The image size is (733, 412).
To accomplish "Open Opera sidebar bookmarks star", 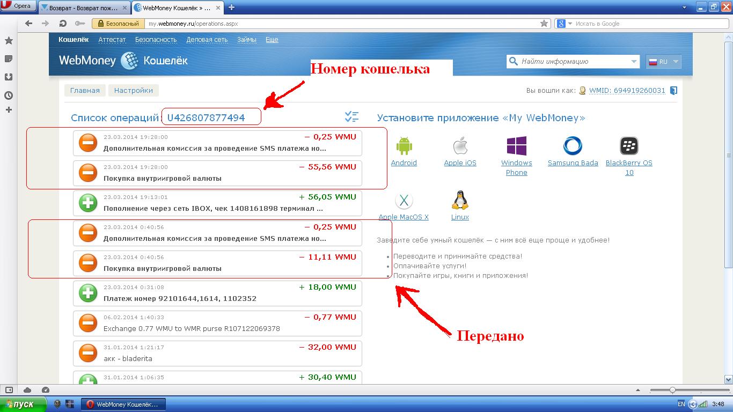I will (x=9, y=41).
